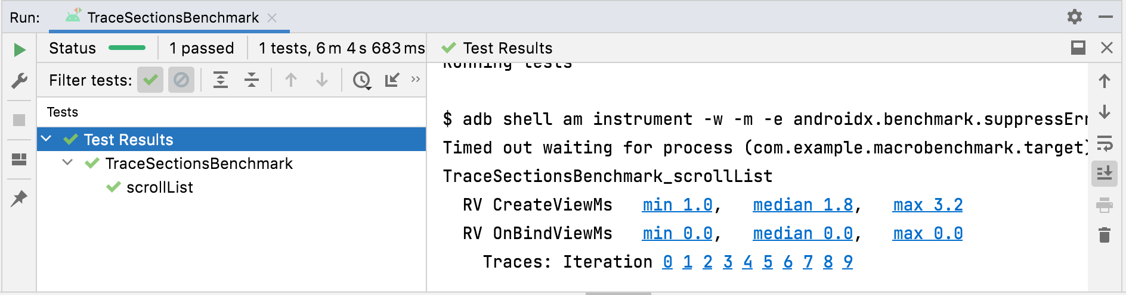Collapse the TraceSectionsBenchmark tree node
The width and height of the screenshot is (1126, 295).
click(x=67, y=163)
